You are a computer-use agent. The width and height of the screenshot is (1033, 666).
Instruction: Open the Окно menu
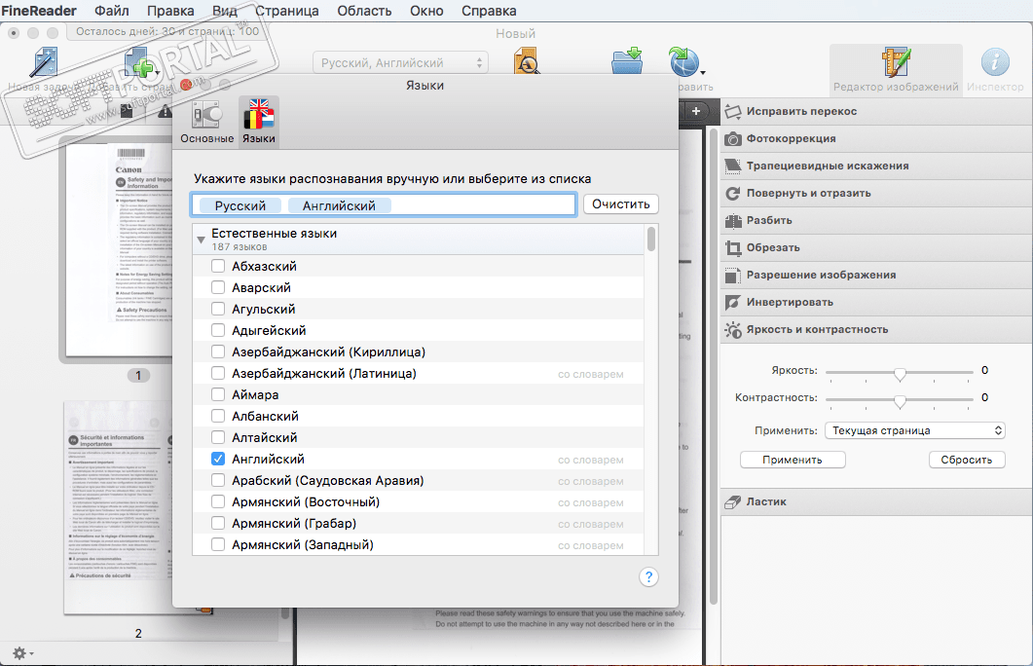pyautogui.click(x=426, y=11)
